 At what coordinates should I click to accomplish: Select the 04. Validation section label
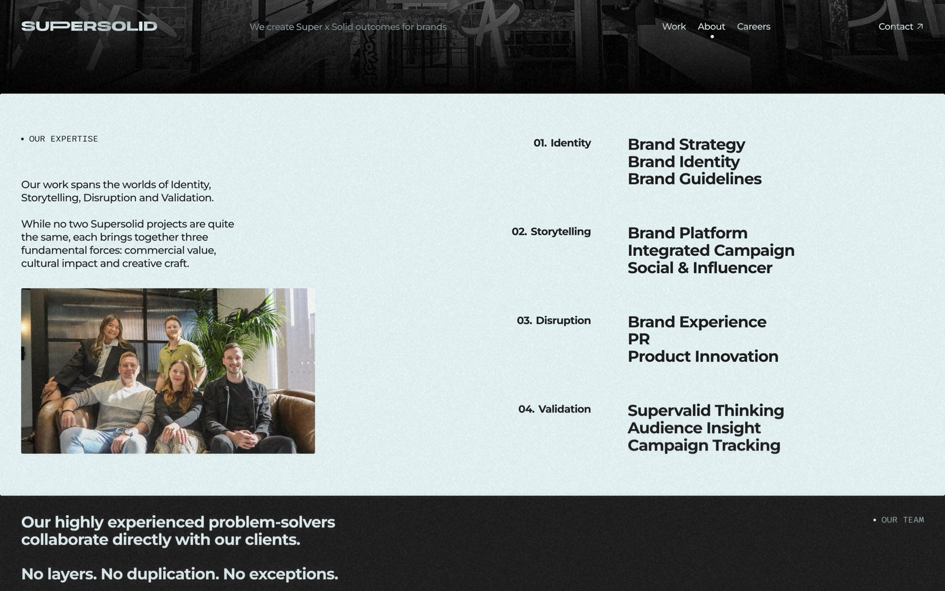554,409
